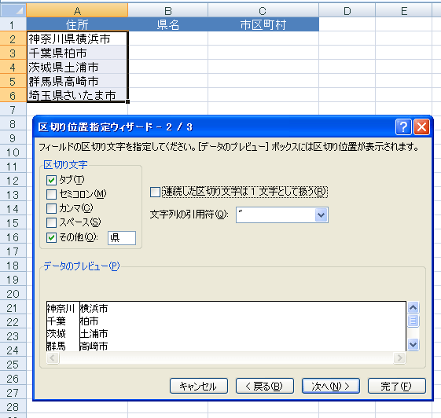Toggle the その他 delimiter checkbox
This screenshot has height=418, width=441.
point(51,237)
